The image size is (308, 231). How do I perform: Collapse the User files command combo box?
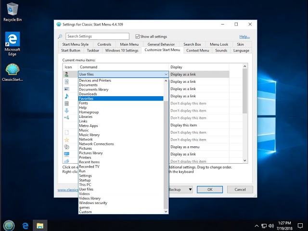click(166, 74)
